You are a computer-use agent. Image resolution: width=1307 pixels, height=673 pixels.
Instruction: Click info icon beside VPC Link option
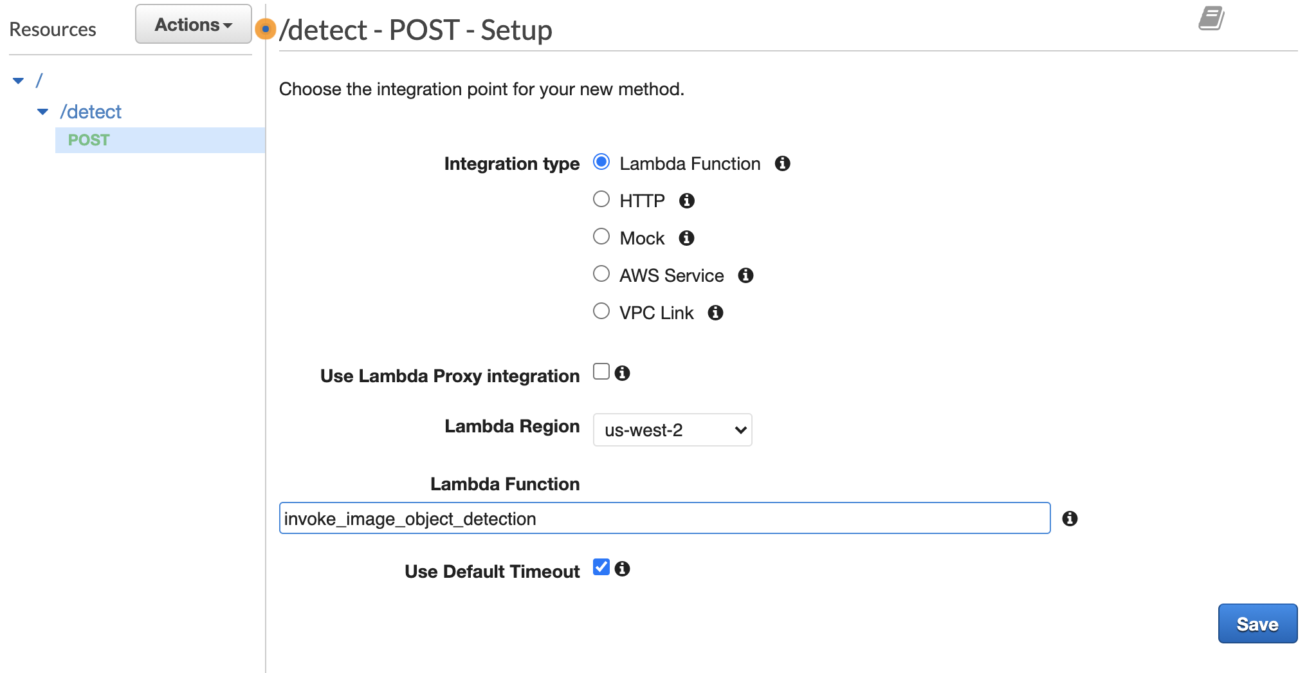pyautogui.click(x=715, y=313)
